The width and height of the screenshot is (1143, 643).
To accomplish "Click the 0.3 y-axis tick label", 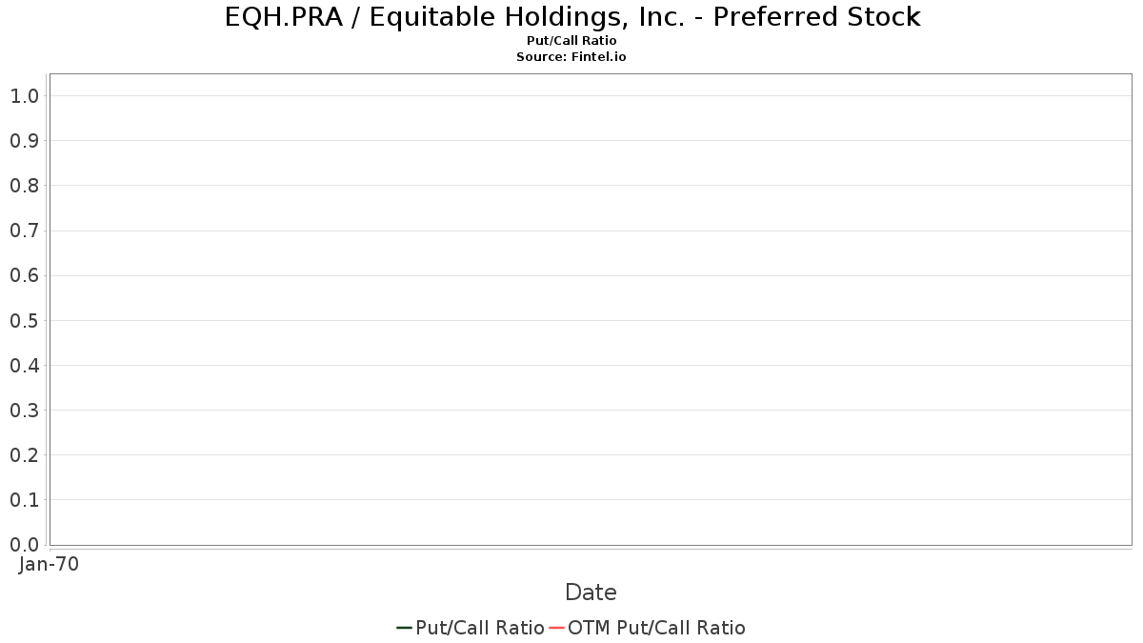I will click(x=24, y=411).
